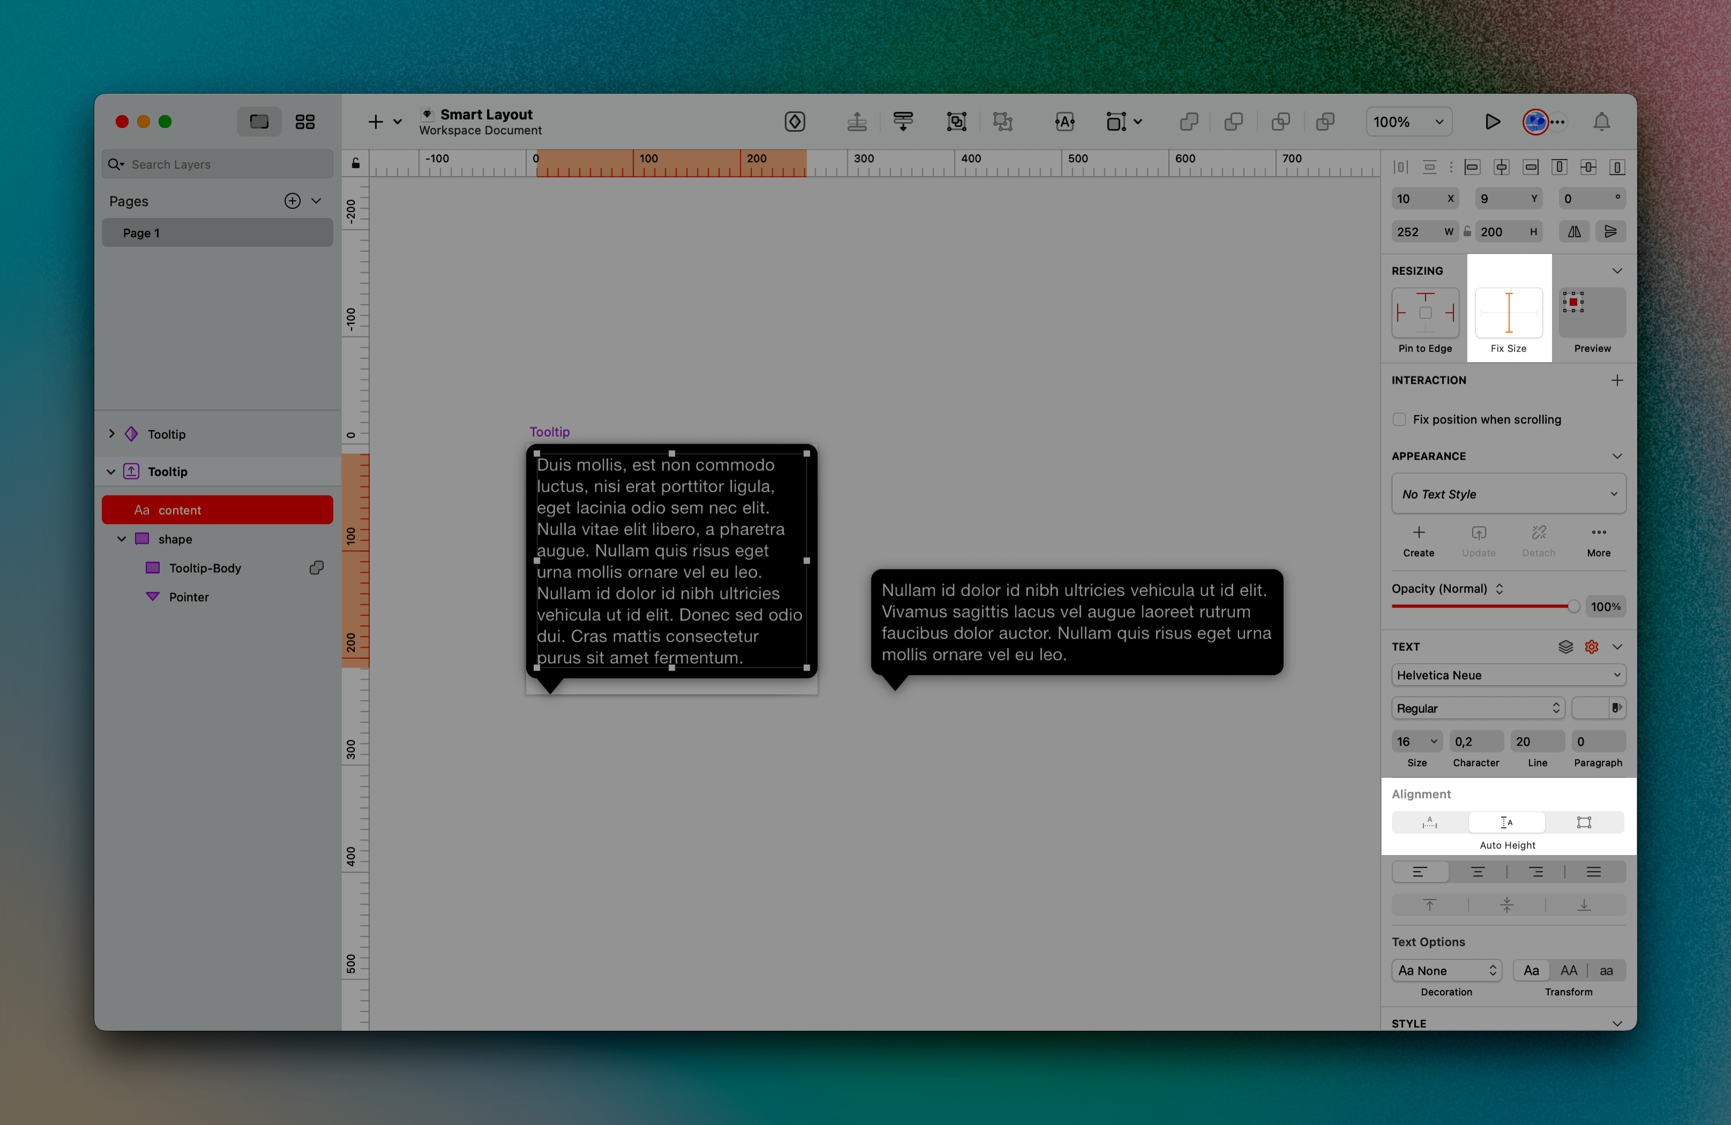
Task: Open the Insert menu chevron
Action: click(397, 122)
